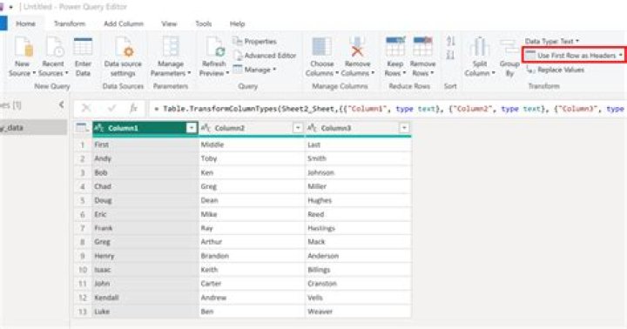Viewport: 627px width, 329px height.
Task: Open Recent Sources icon
Action: [54, 47]
